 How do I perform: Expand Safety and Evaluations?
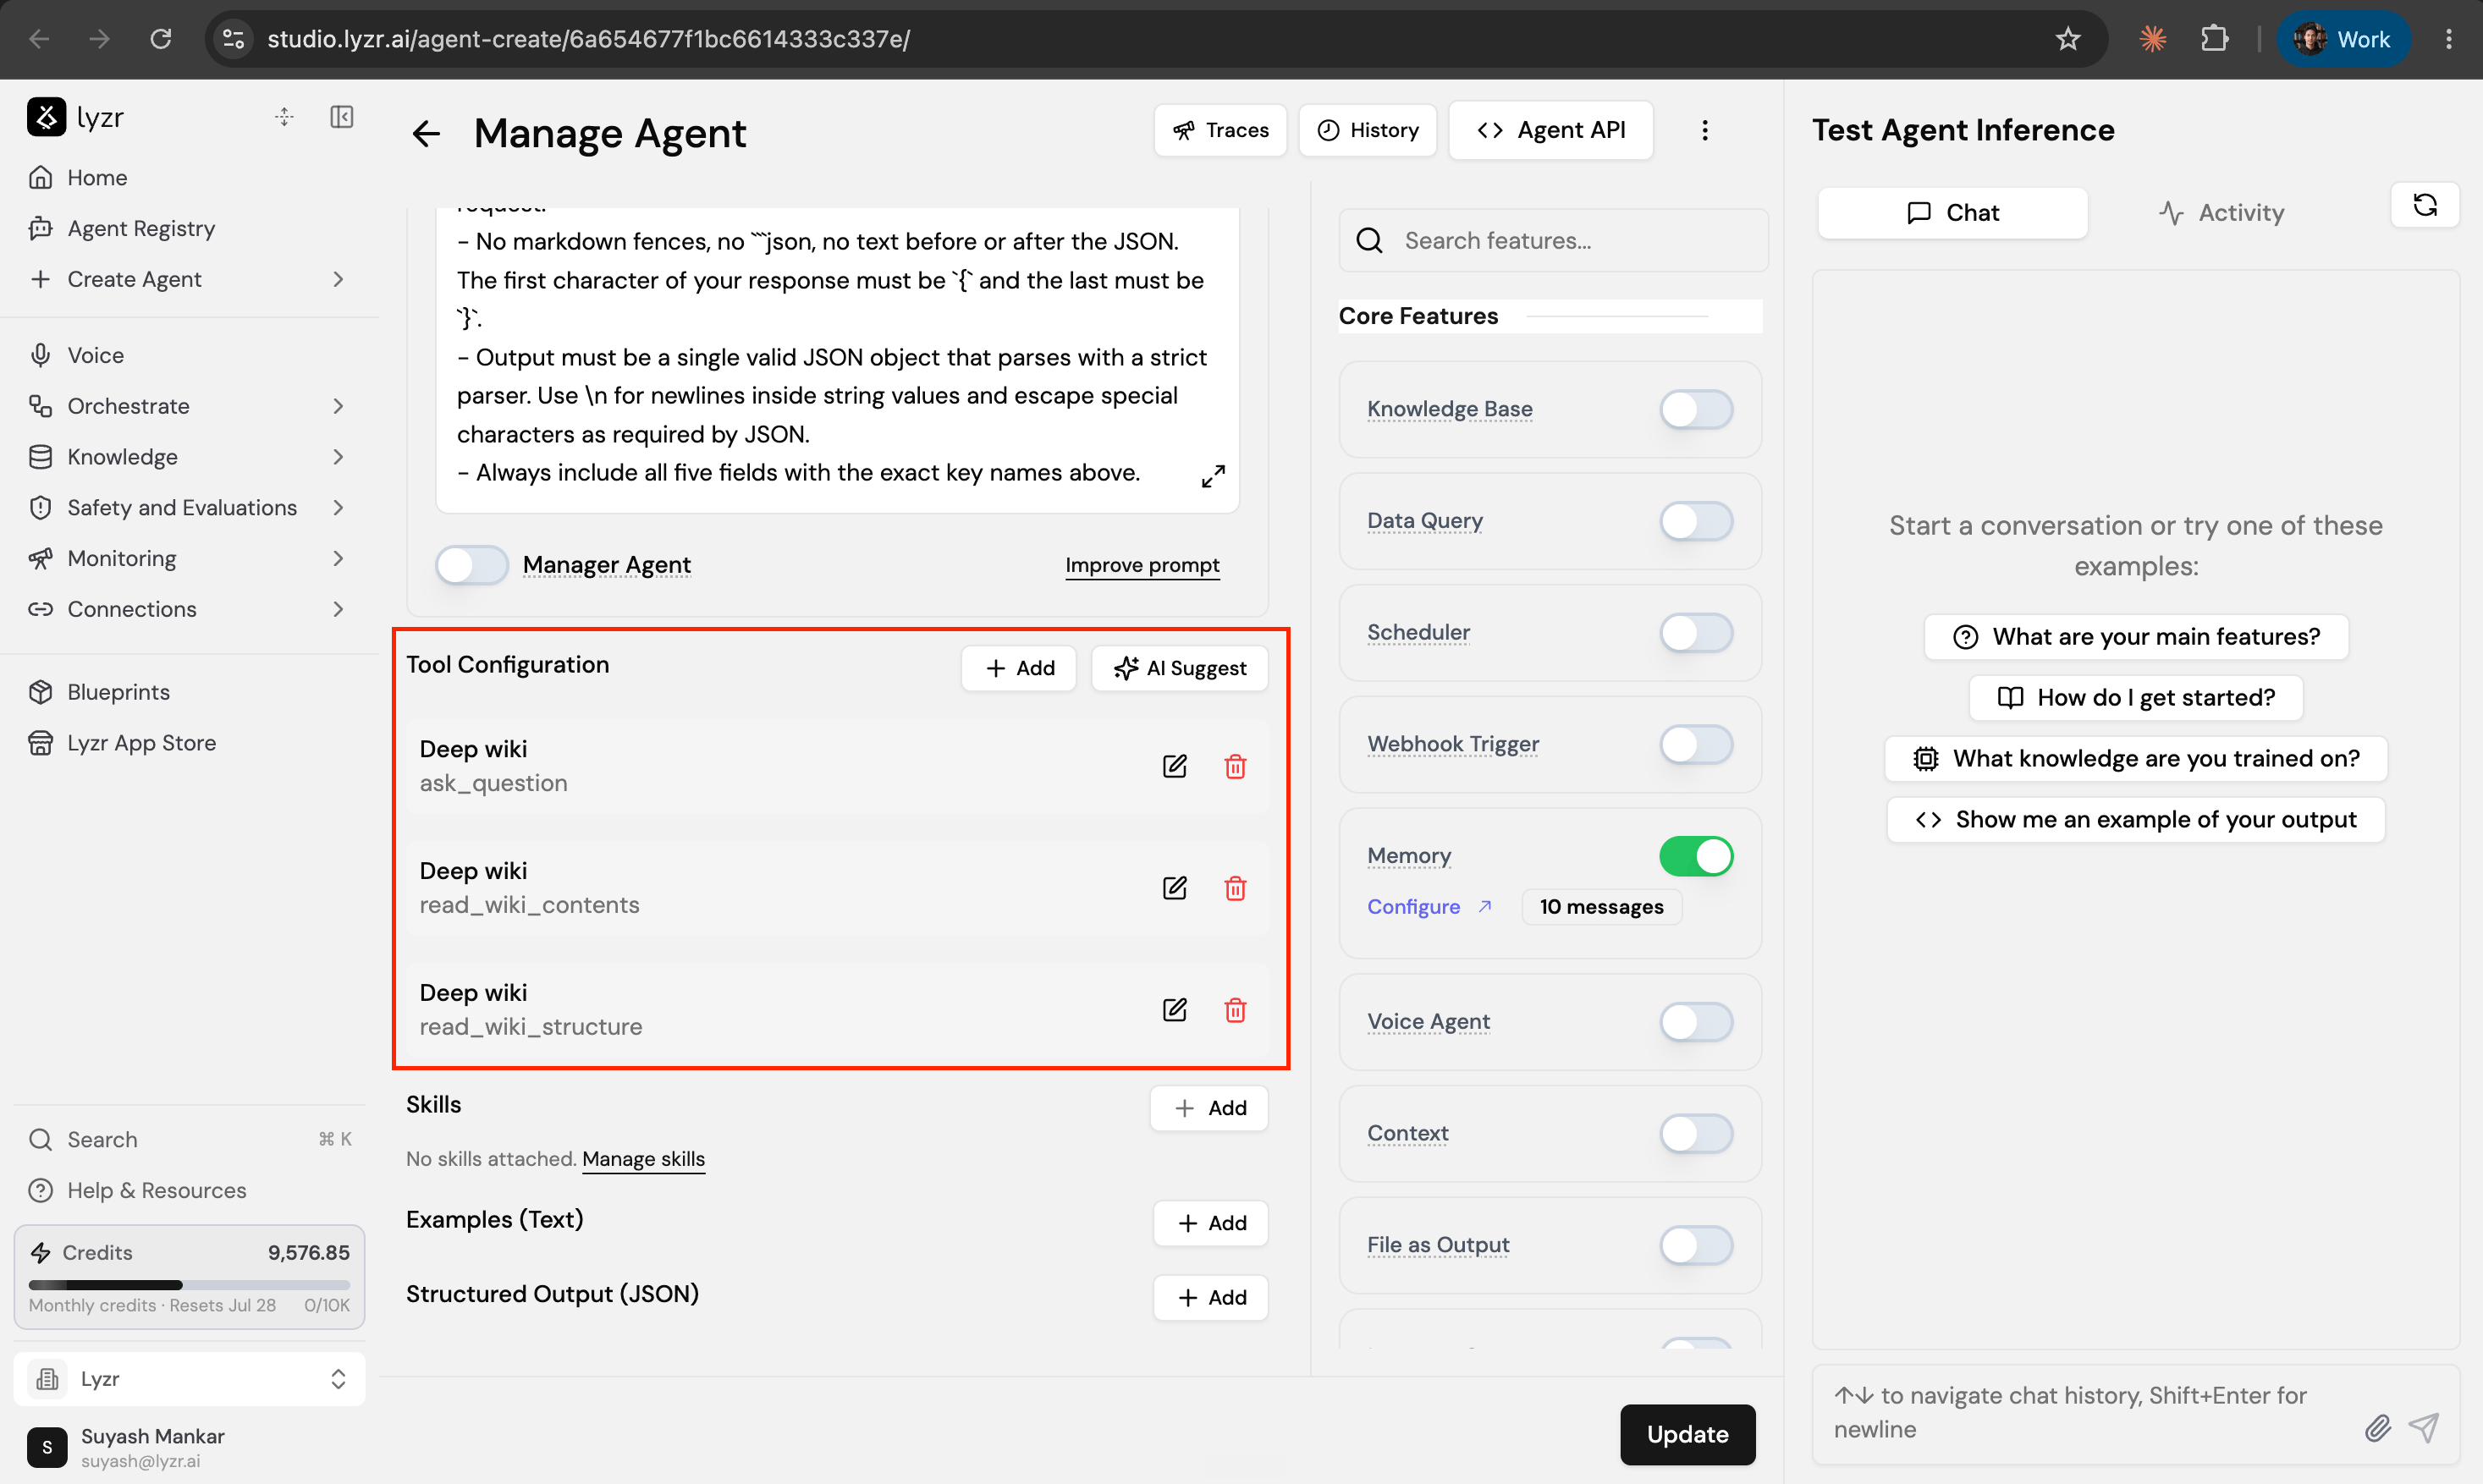click(x=338, y=508)
